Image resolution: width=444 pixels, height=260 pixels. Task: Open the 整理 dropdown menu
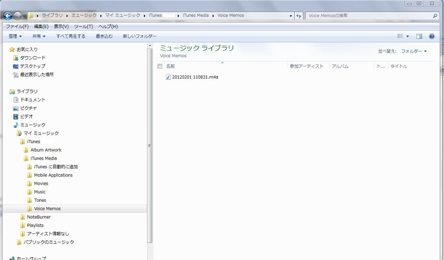click(15, 36)
